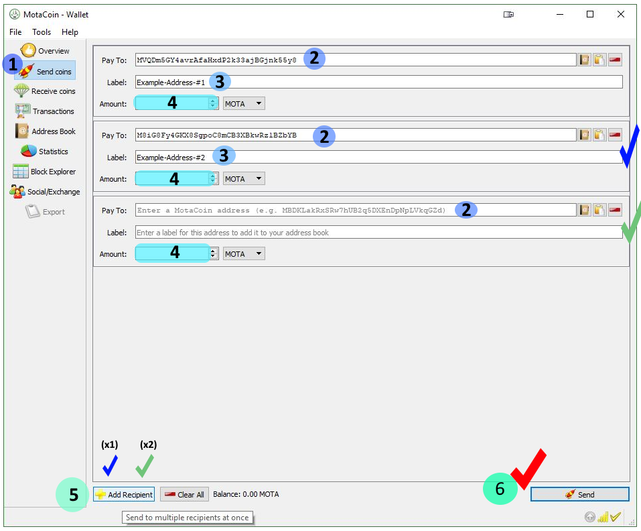
Task: Click the network connections status icon
Action: [x=603, y=517]
